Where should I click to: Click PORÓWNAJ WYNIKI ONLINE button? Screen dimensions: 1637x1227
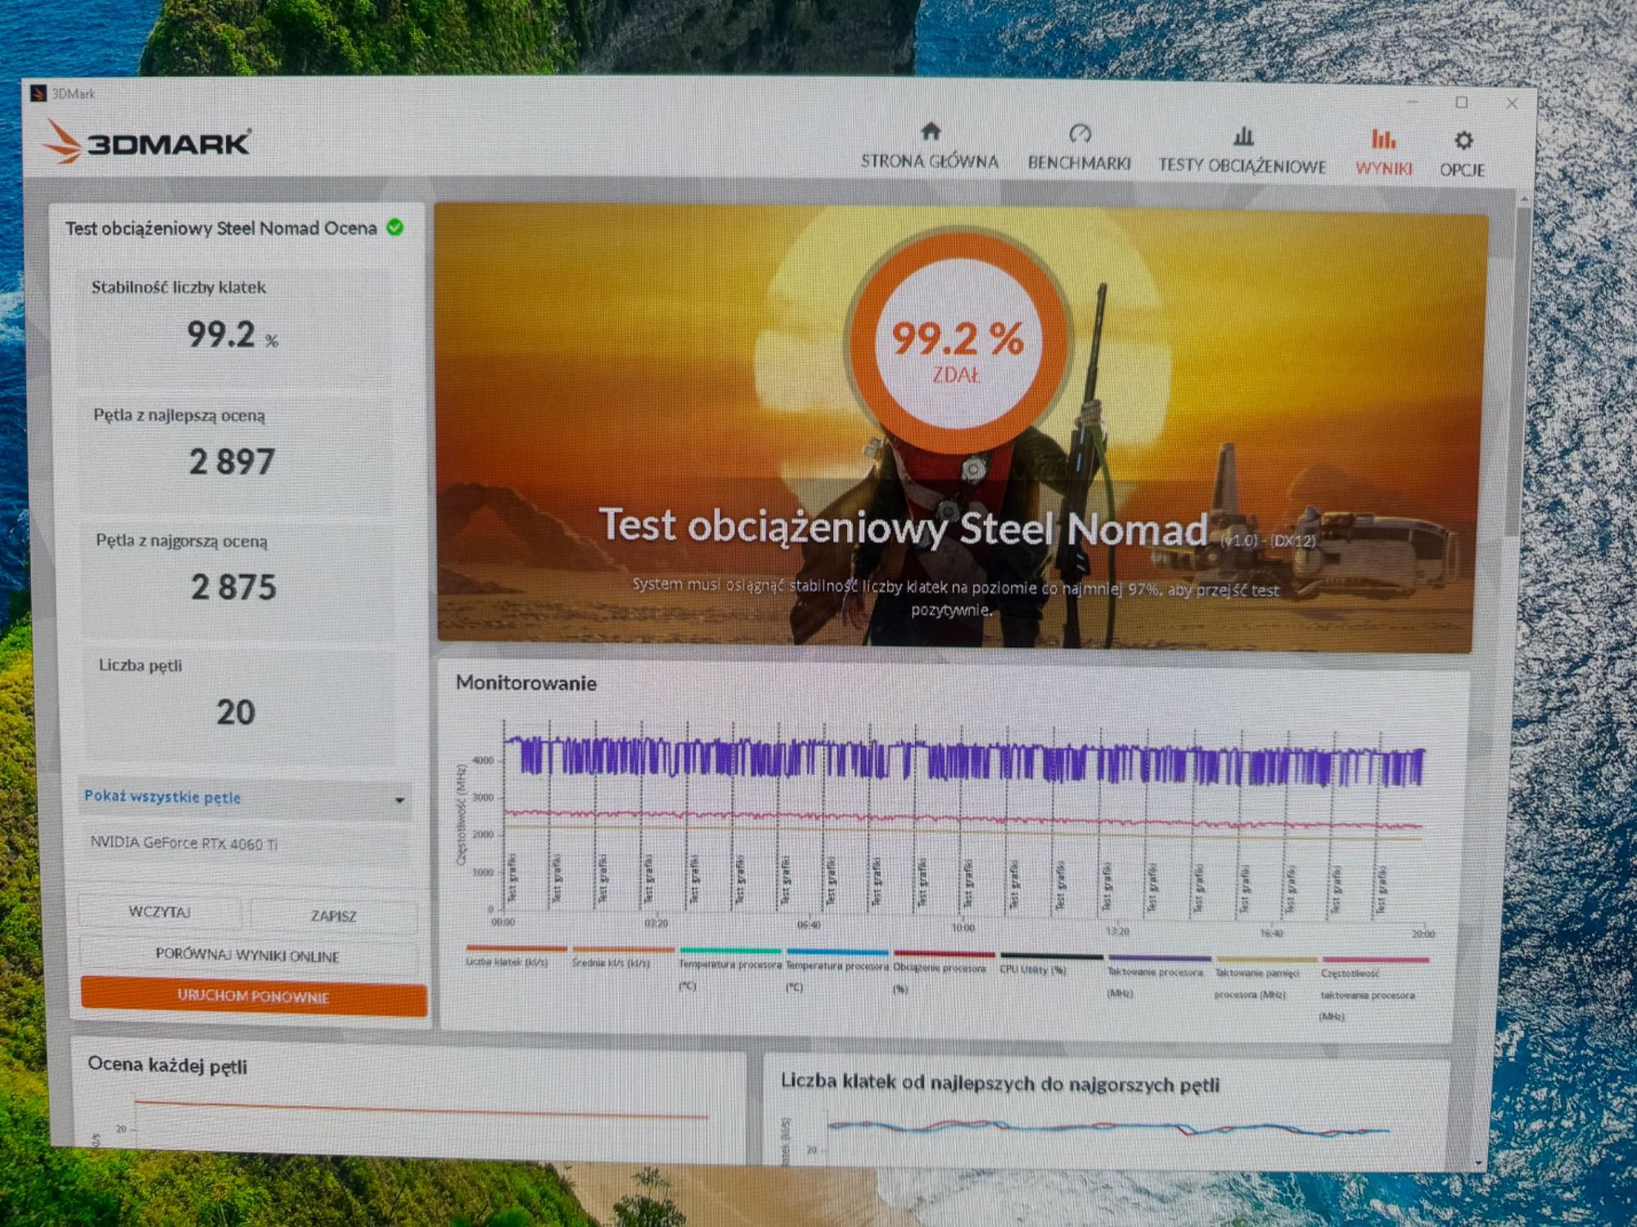[x=248, y=955]
